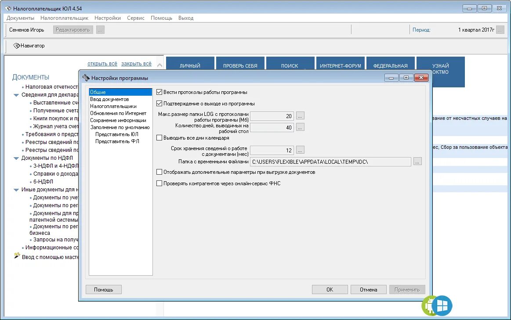Screen dimensions: 511x320
Task: Click ФЕДЕРАЛЬНАЯ blue tile
Action: coord(391,63)
